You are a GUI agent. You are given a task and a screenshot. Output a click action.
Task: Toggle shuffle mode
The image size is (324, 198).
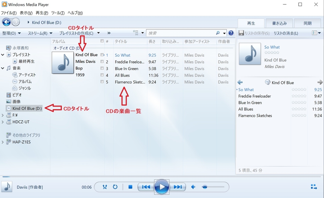(105, 187)
